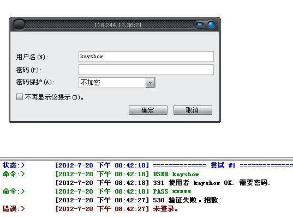Confirm login with the 确定 button
This screenshot has width=293, height=217.
pos(148,110)
